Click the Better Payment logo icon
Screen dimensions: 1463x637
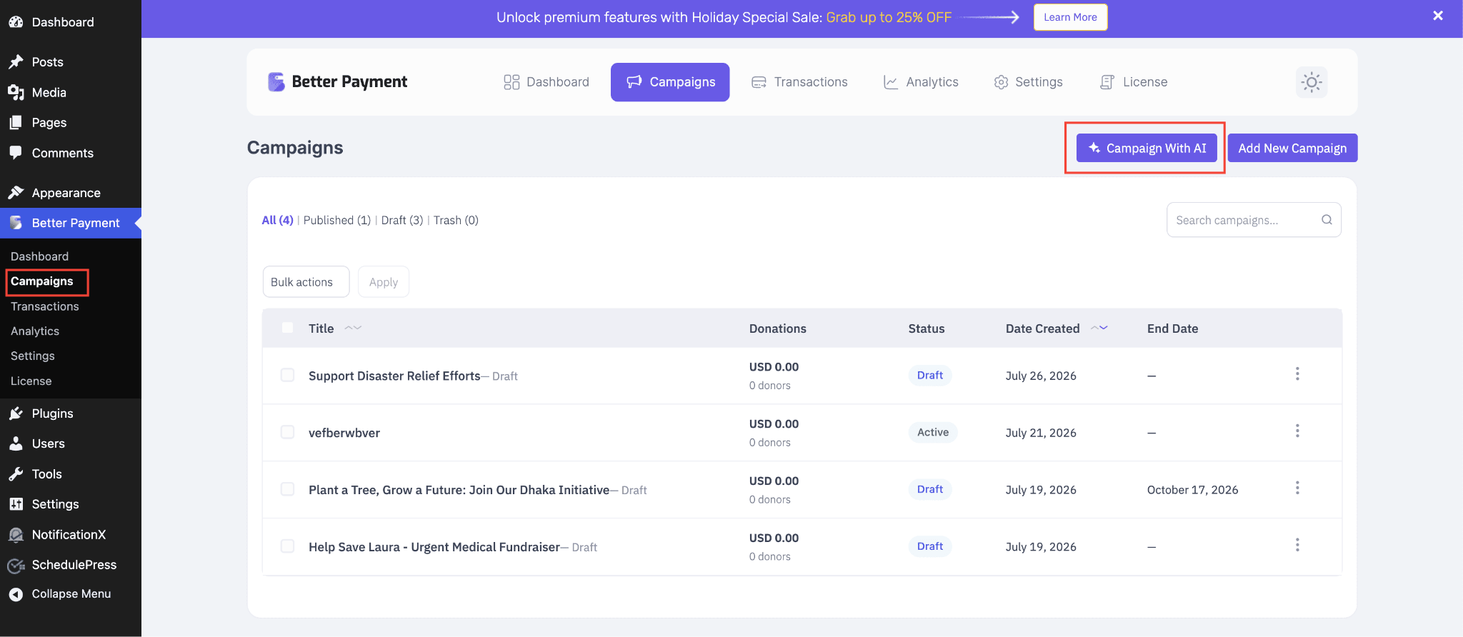(x=276, y=82)
